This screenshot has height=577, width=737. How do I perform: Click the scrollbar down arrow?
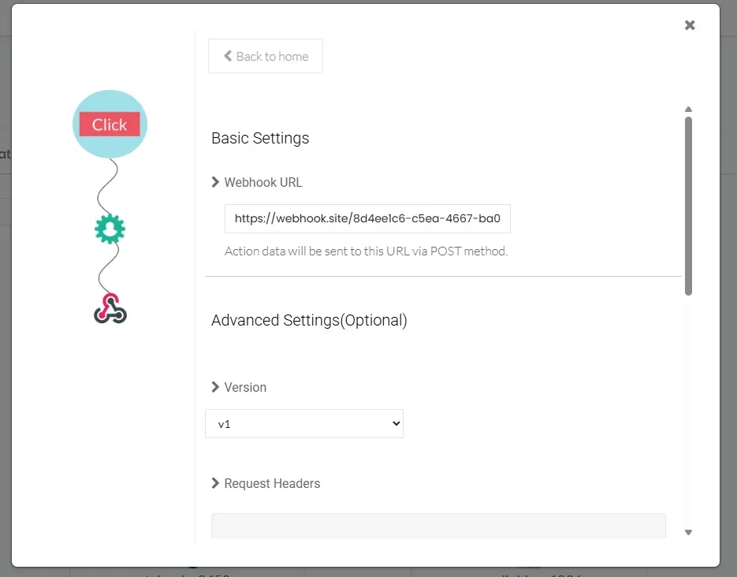[688, 532]
